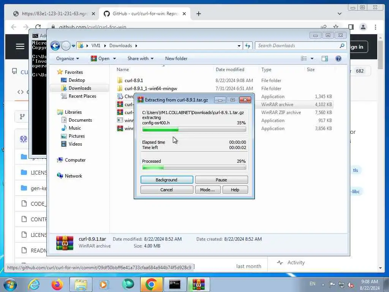Open Explorer help icon
This screenshot has height=292, width=389.
338,59
